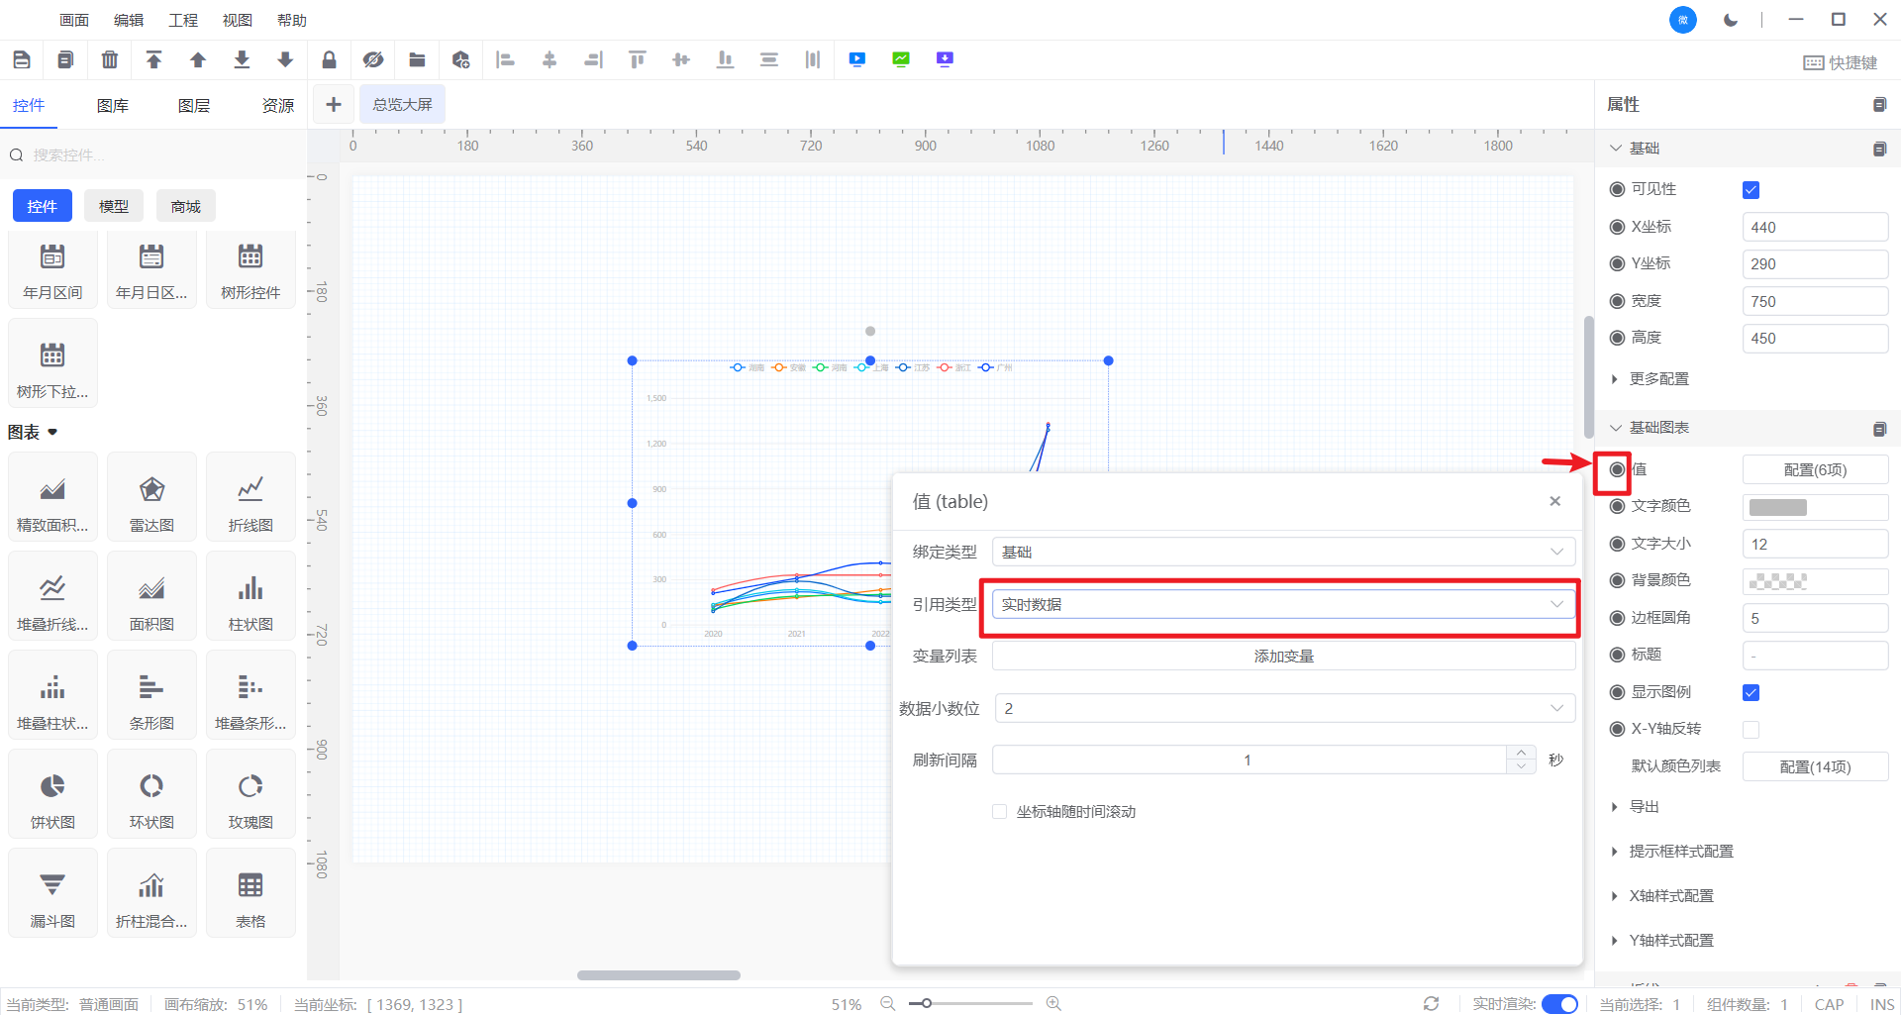This screenshot has width=1901, height=1015.
Task: Click the 文字颜色 color swatch
Action: click(1778, 507)
